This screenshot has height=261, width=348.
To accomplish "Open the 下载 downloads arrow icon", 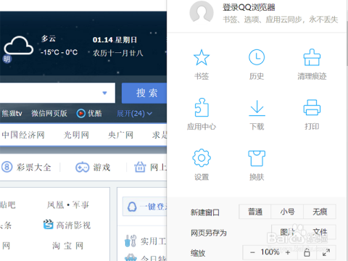I will point(257,108).
